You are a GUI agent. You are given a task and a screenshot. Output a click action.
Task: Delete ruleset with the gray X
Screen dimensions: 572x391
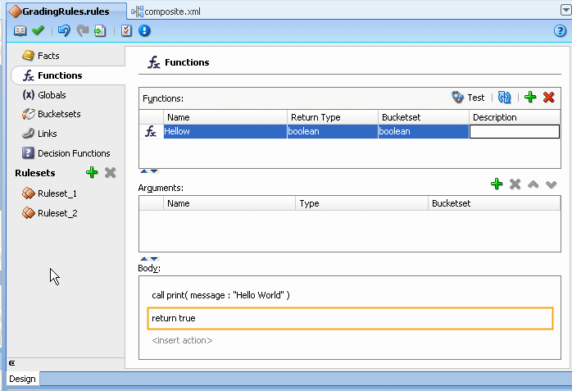pyautogui.click(x=110, y=172)
